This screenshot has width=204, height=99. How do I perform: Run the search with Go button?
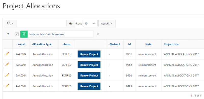point(71,23)
